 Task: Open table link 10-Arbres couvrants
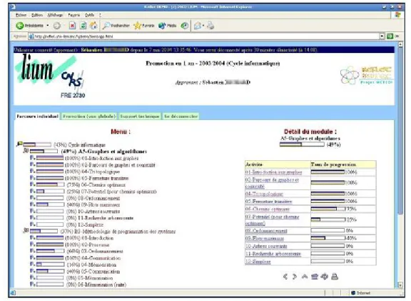point(266,246)
